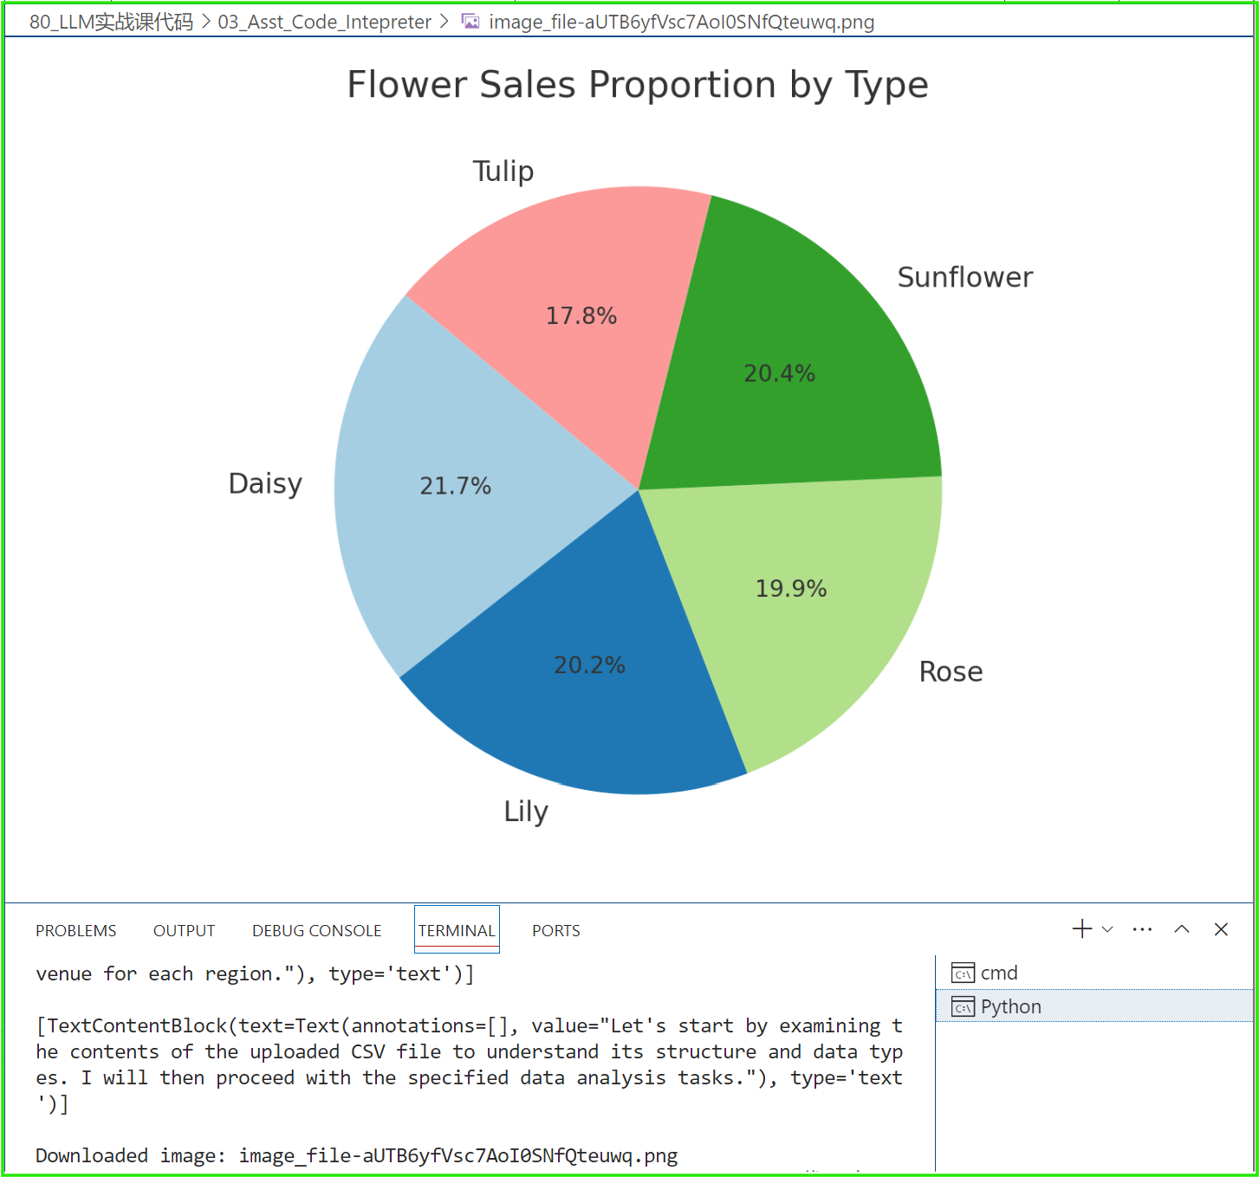Viewport: 1259px width, 1177px height.
Task: Select the cmd terminal instance
Action: click(x=998, y=973)
